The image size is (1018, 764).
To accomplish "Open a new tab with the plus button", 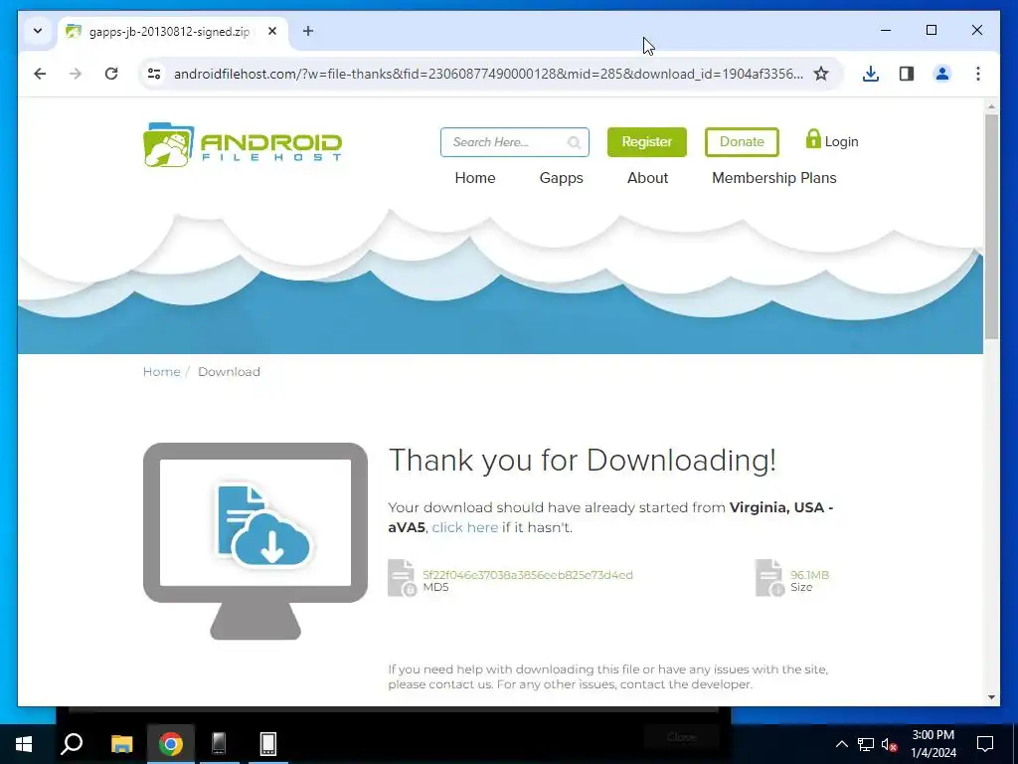I will 308,31.
